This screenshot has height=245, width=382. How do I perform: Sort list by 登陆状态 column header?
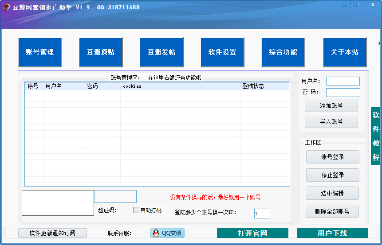pos(253,86)
